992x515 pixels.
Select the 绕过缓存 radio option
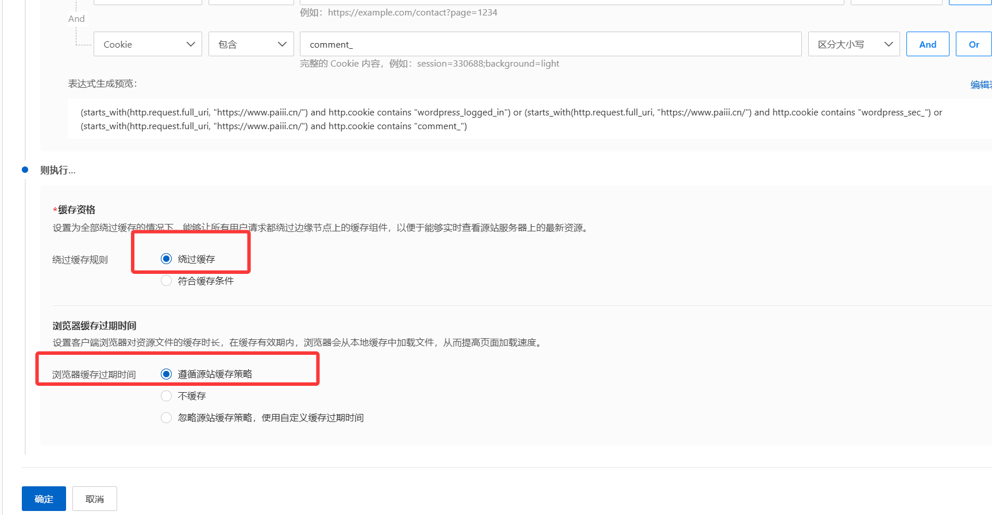[x=166, y=259]
